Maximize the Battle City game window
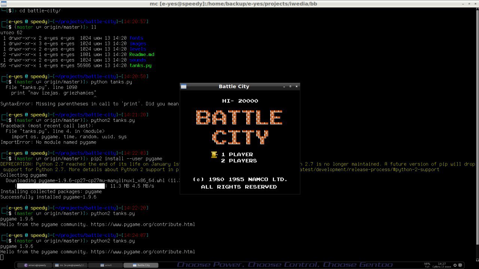 coord(290,86)
